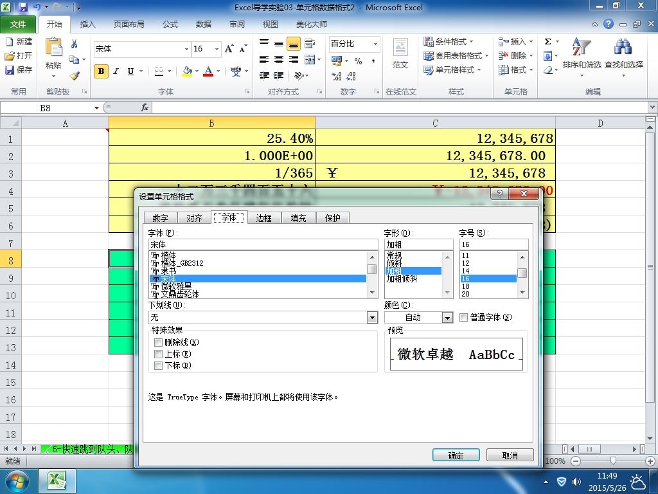The width and height of the screenshot is (658, 494).
Task: Center text horizontally
Action: pyautogui.click(x=279, y=59)
